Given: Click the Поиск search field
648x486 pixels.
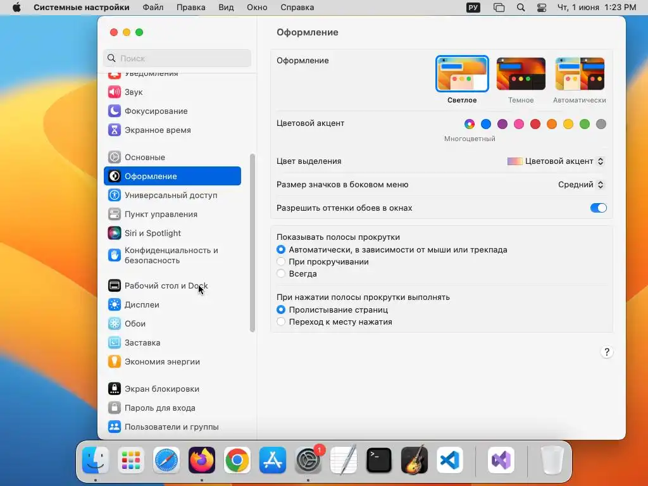Looking at the screenshot, I should click(x=177, y=58).
